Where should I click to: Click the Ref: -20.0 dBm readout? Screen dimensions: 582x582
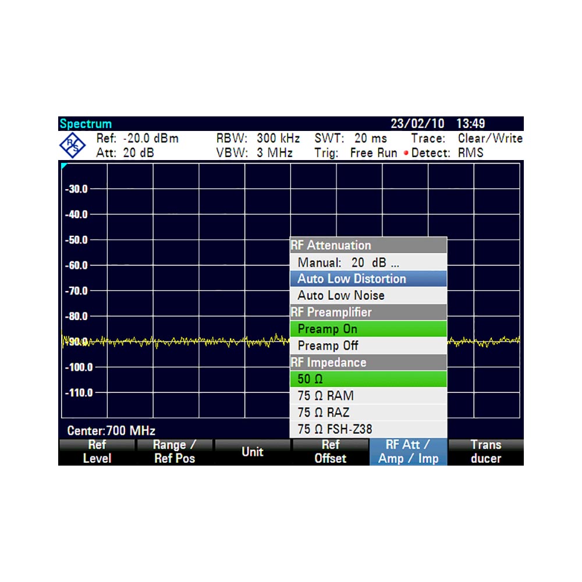(137, 139)
